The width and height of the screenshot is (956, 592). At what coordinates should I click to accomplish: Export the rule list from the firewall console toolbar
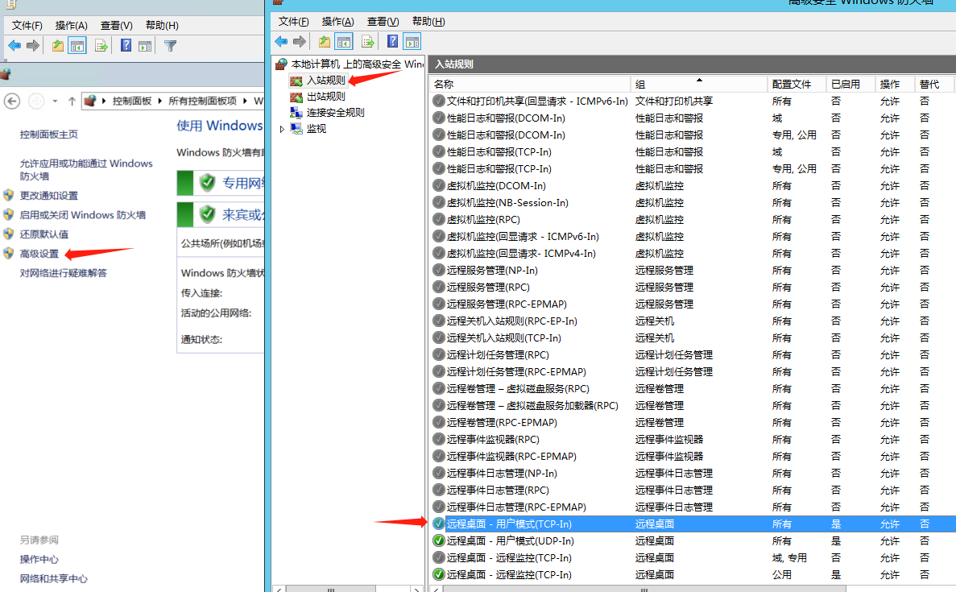[x=367, y=41]
